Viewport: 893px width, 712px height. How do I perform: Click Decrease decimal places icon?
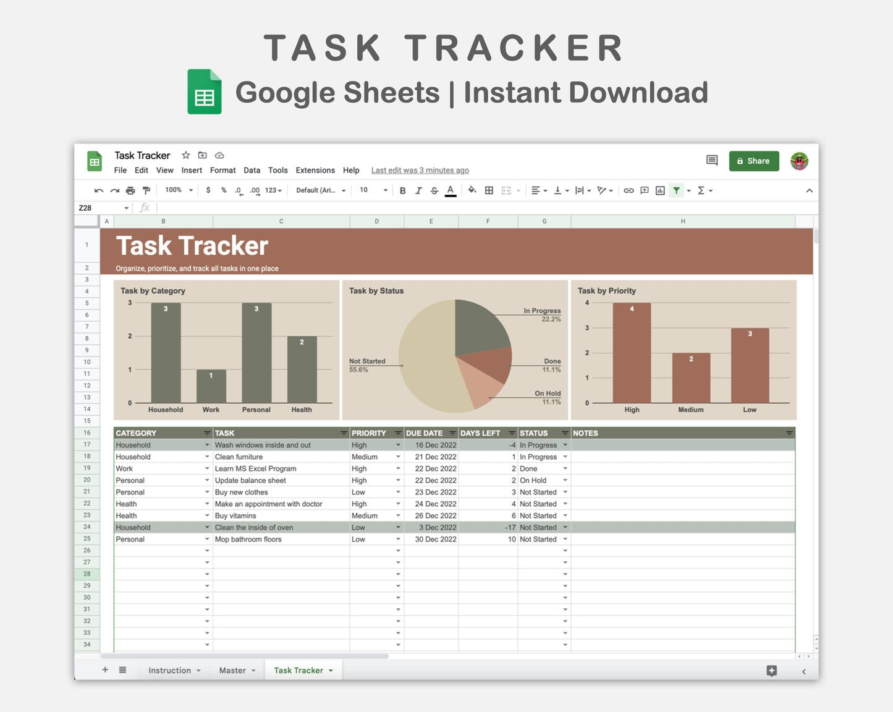pyautogui.click(x=239, y=190)
